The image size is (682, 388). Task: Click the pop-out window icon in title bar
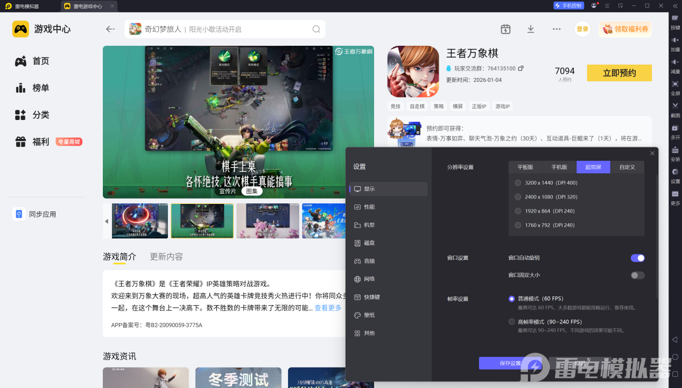pos(621,5)
